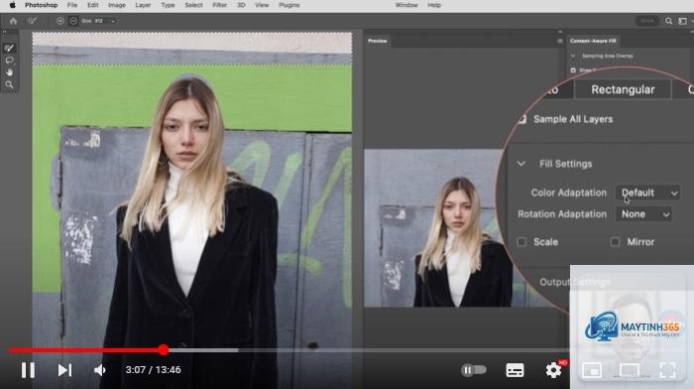Open the View menu
Viewport: 694px width, 389px height.
coord(262,5)
